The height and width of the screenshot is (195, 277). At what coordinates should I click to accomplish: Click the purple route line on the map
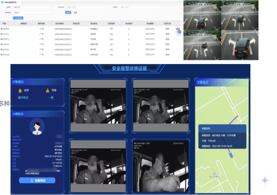click(234, 120)
